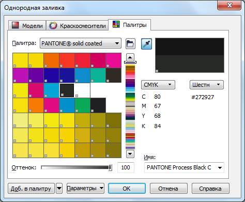Activate the eyedropper color picker tool
Viewport: 245px width, 202px height.
click(146, 44)
